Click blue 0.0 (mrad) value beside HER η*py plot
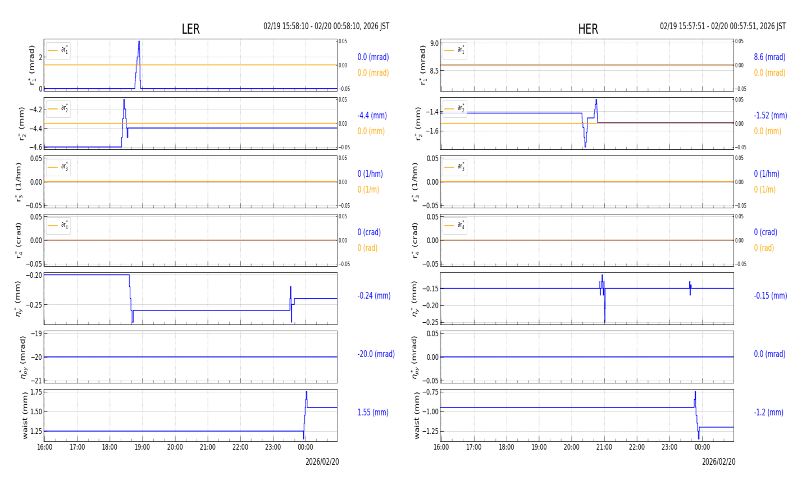Viewport: 793px width, 485px height. (771, 354)
